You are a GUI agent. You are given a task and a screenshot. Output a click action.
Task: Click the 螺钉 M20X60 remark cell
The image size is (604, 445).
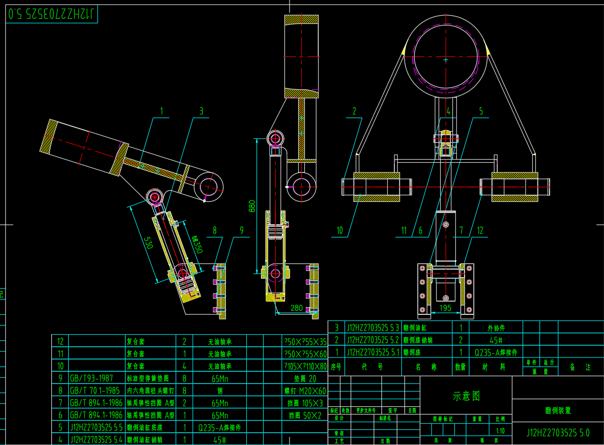pyautogui.click(x=305, y=391)
